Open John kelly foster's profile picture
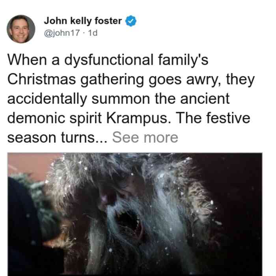276x276 pixels. coord(21,29)
